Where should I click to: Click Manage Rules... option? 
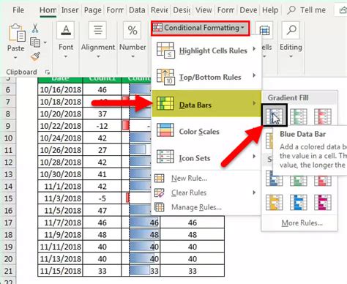click(196, 207)
